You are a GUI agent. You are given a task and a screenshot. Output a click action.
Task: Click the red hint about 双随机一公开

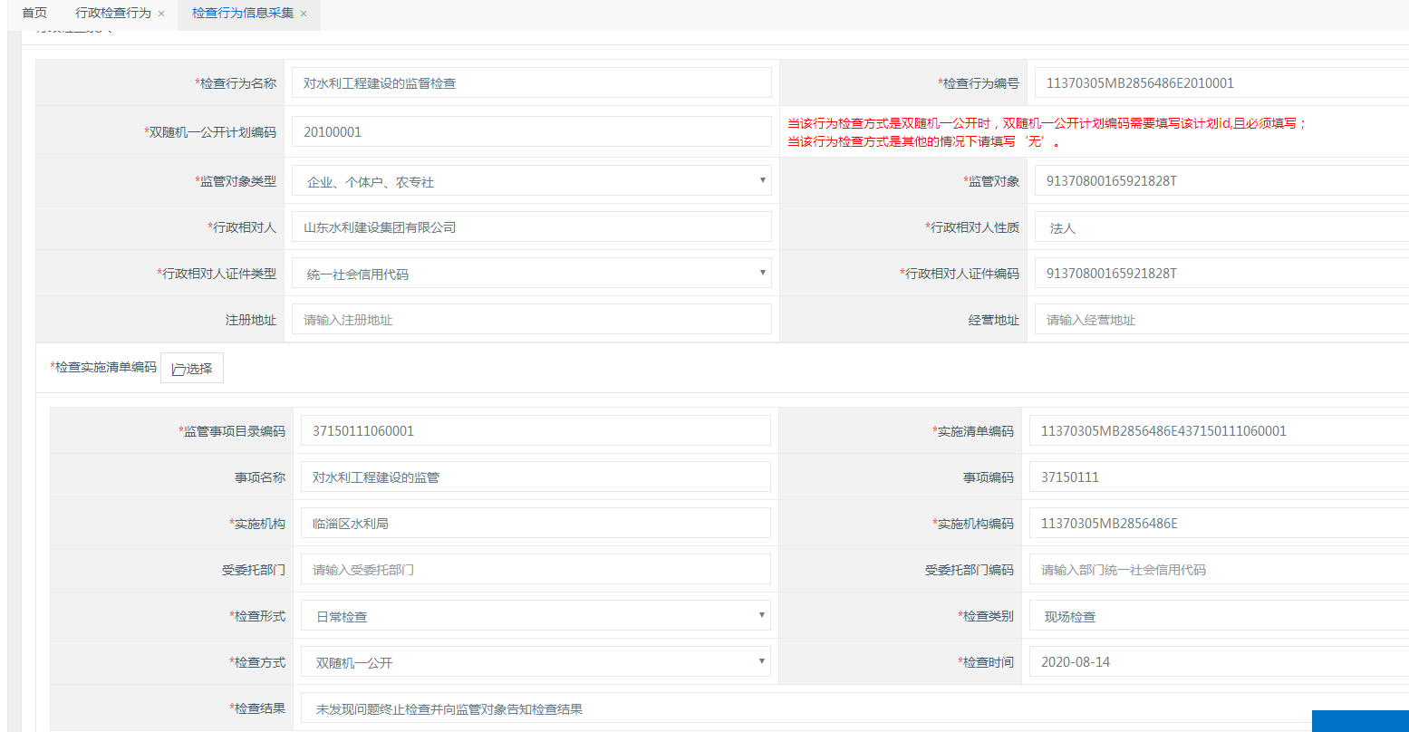click(1048, 132)
